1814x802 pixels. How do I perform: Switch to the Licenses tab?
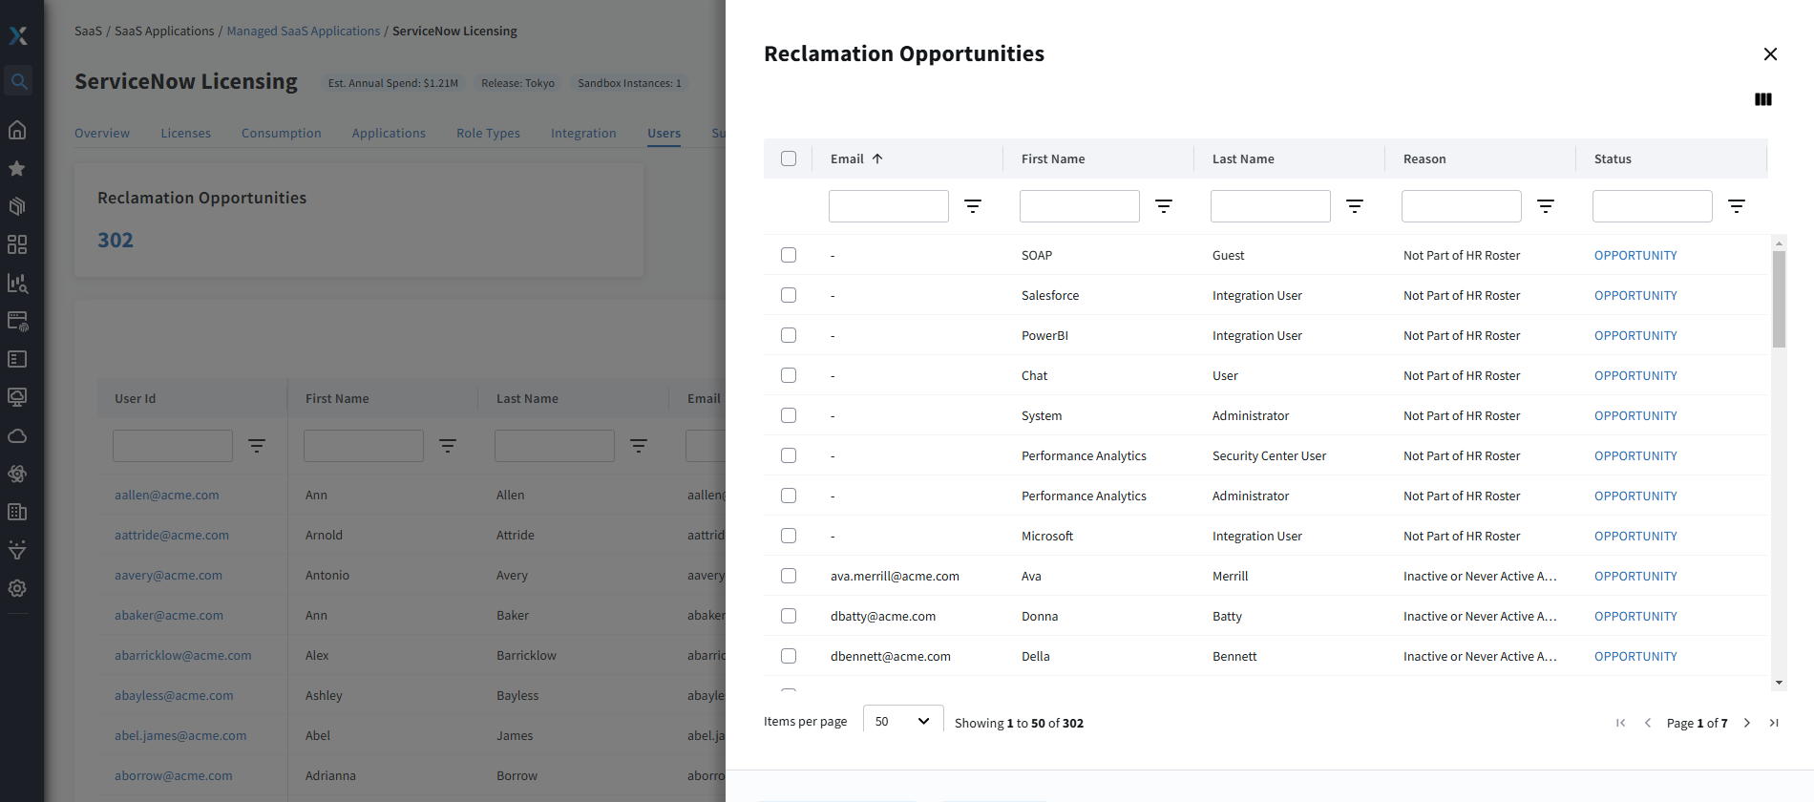pos(185,133)
